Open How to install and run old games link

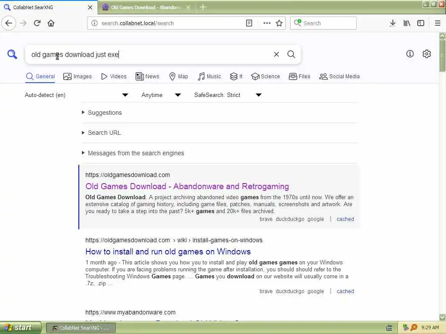pos(168,252)
